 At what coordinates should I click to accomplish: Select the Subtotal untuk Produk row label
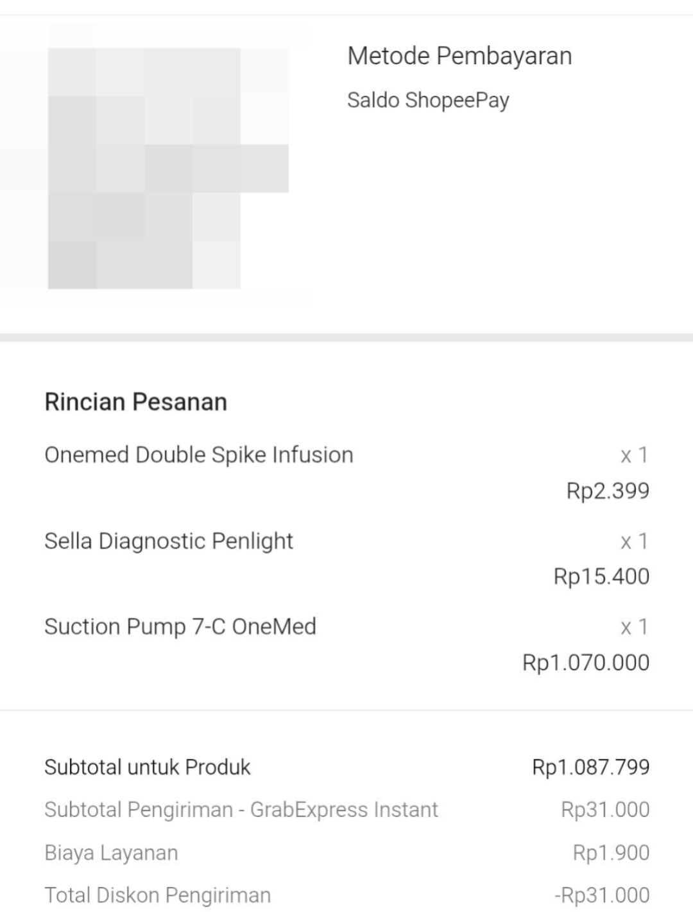tap(148, 767)
